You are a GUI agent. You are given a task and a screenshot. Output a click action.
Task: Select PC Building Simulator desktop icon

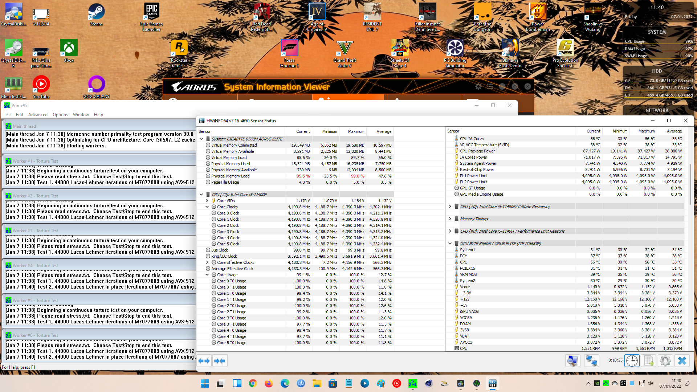click(455, 53)
